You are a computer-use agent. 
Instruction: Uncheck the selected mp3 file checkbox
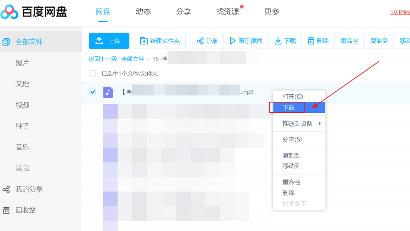(x=93, y=92)
